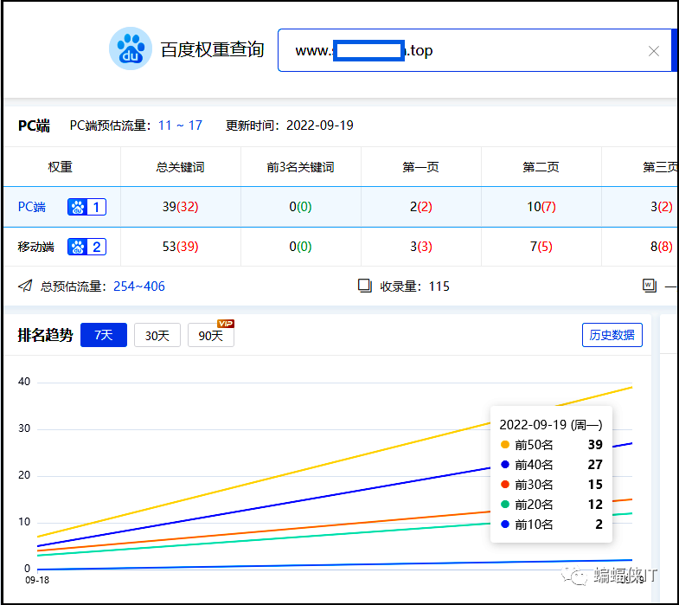
Task: Switch trend range to 7天
Action: click(104, 335)
